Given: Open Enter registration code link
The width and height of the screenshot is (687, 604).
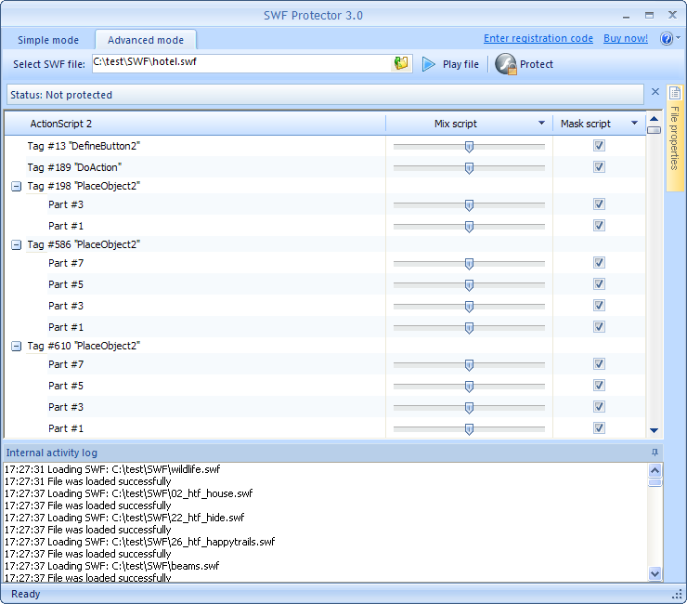Looking at the screenshot, I should click(x=538, y=38).
